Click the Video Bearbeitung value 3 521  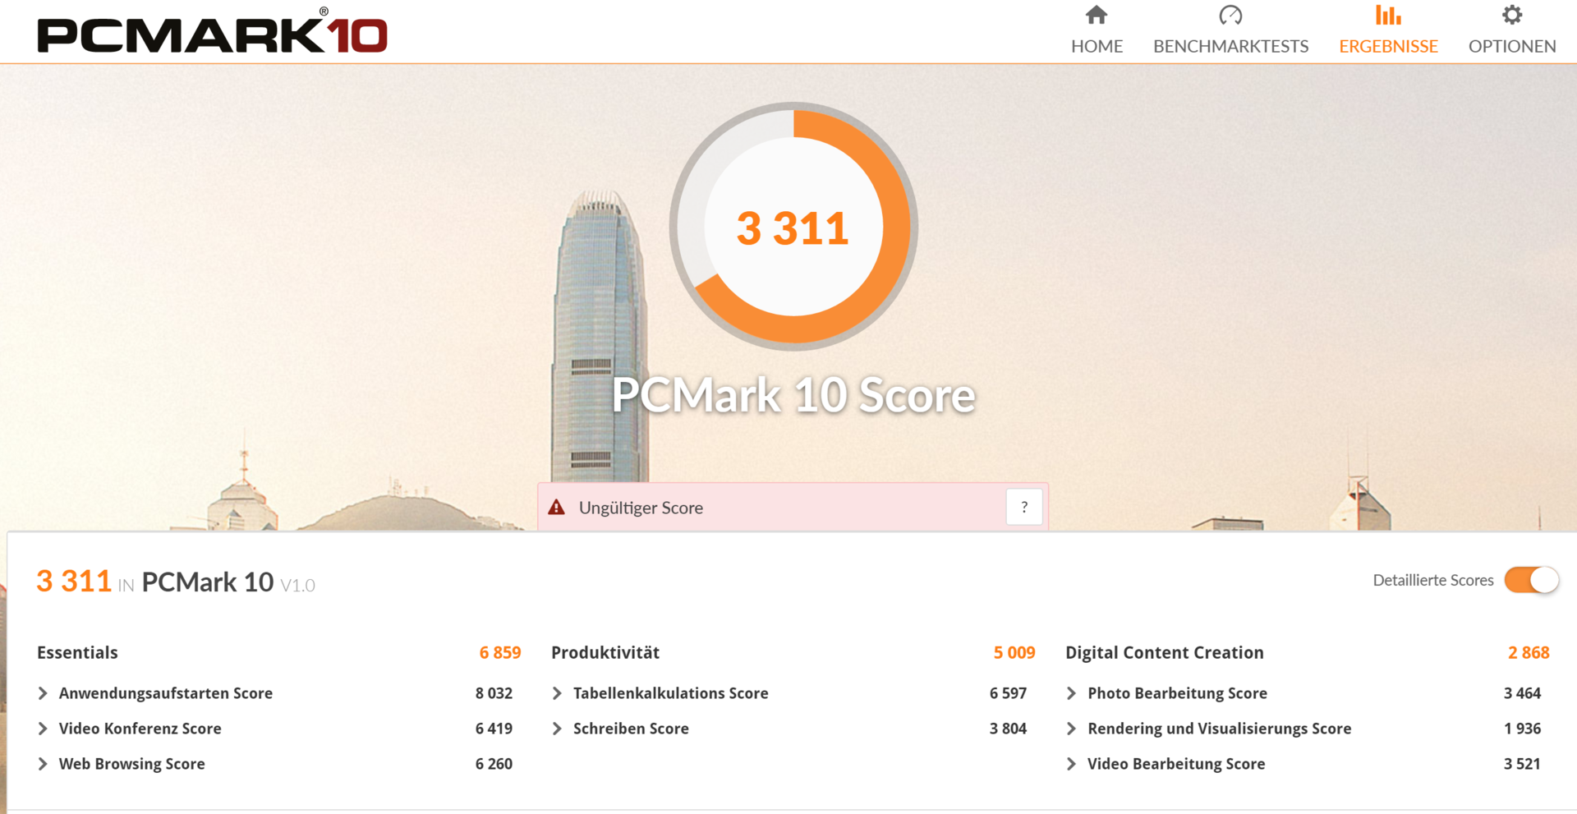click(x=1522, y=764)
